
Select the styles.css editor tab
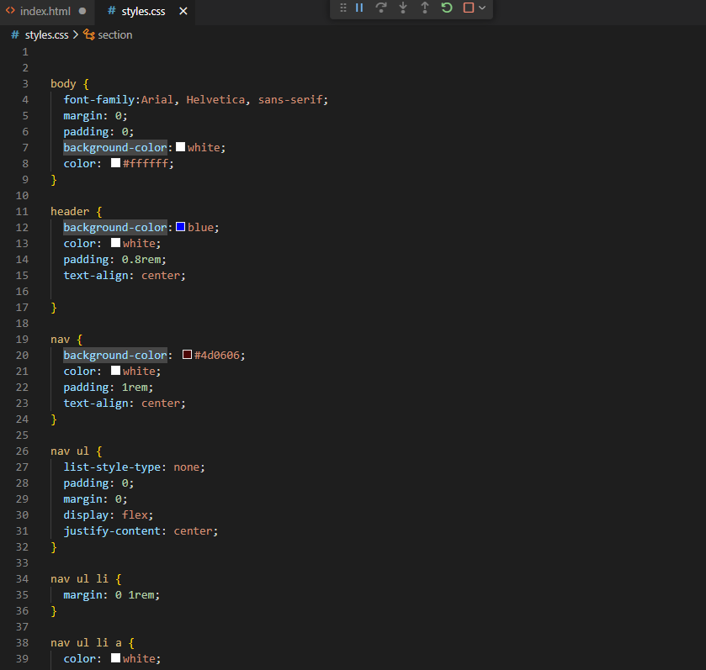(x=145, y=11)
